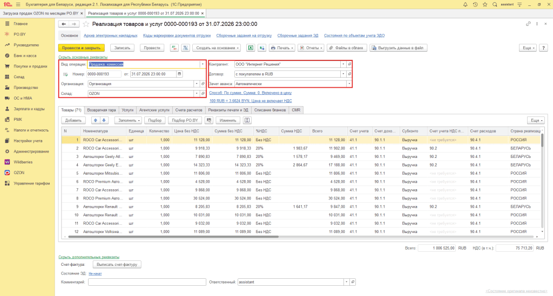Viewport: 553px width, 296px height.
Task: Click the green Excel export icon
Action: click(x=251, y=48)
